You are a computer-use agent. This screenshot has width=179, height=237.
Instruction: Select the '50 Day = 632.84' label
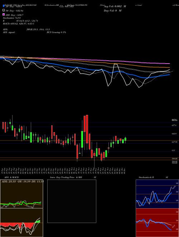coord(14,11)
